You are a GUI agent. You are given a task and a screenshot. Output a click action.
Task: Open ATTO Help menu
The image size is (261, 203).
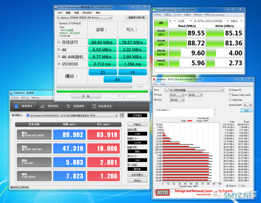[163, 84]
